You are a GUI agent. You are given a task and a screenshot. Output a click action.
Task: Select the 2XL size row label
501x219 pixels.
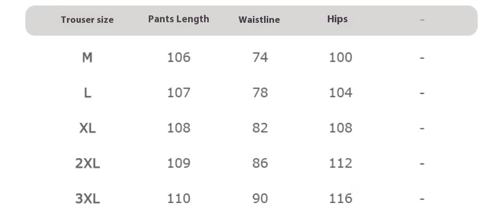(87, 163)
